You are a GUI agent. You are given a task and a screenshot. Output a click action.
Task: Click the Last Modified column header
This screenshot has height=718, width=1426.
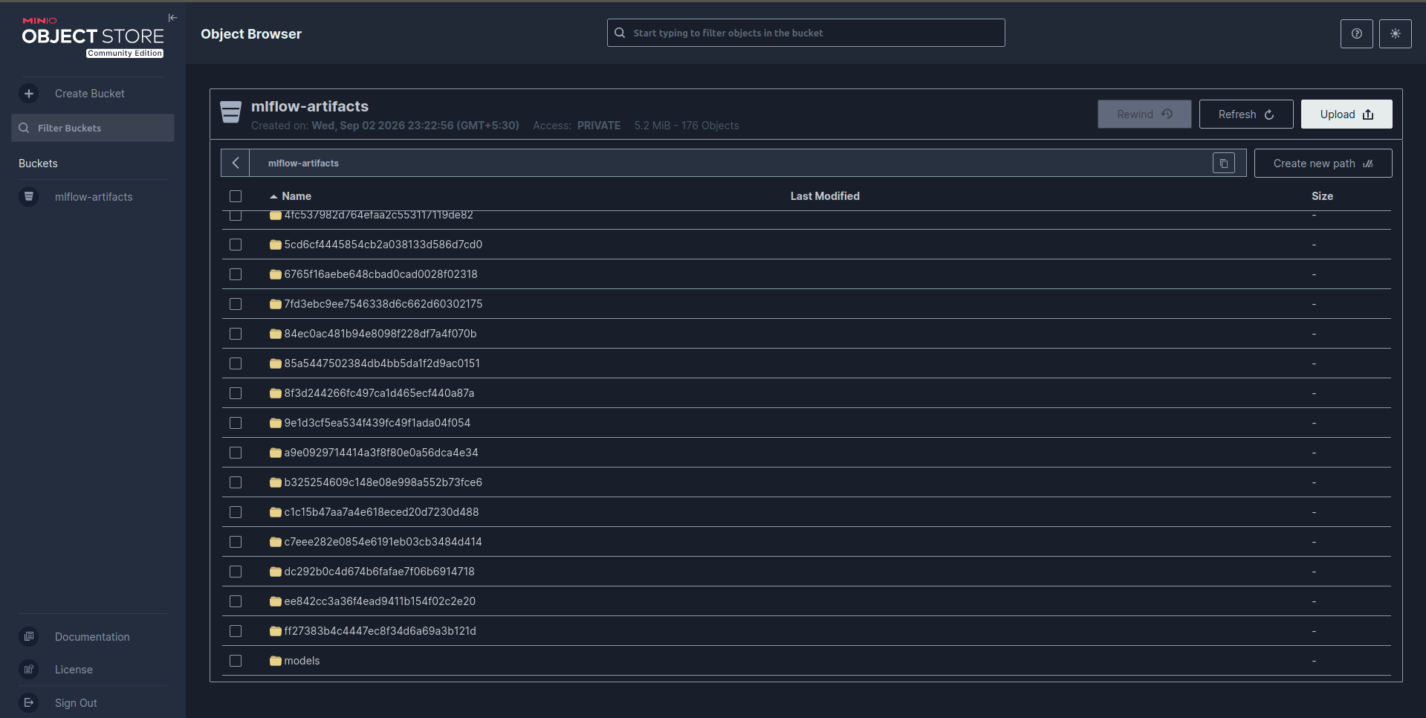[x=825, y=196]
